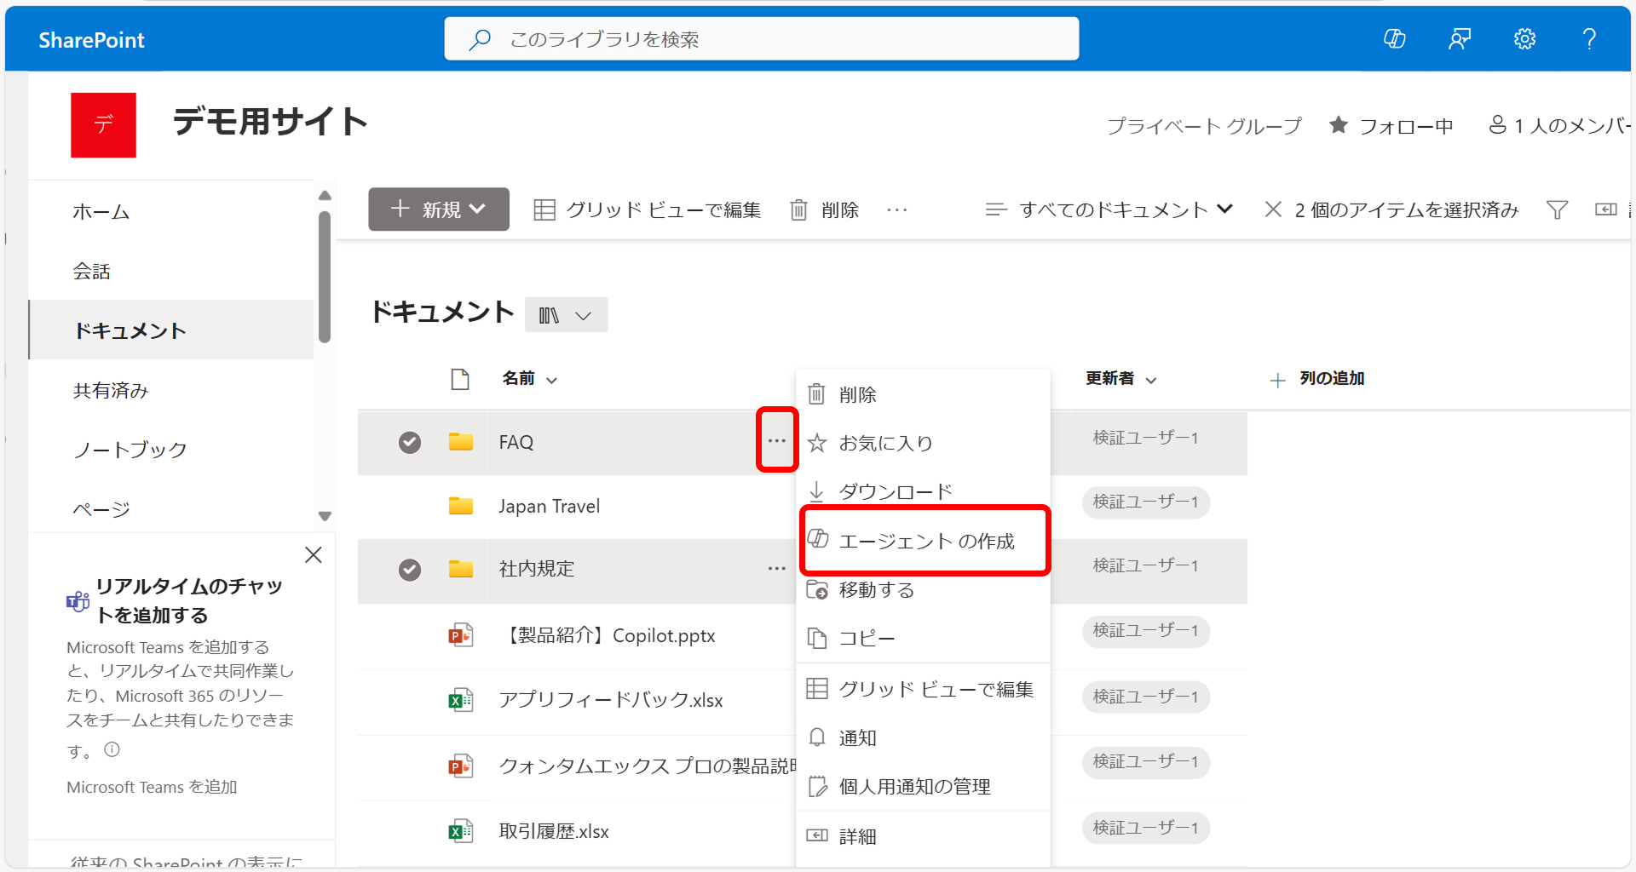Click the Microsoft Teams を追加 link
The height and width of the screenshot is (872, 1636).
point(152,787)
